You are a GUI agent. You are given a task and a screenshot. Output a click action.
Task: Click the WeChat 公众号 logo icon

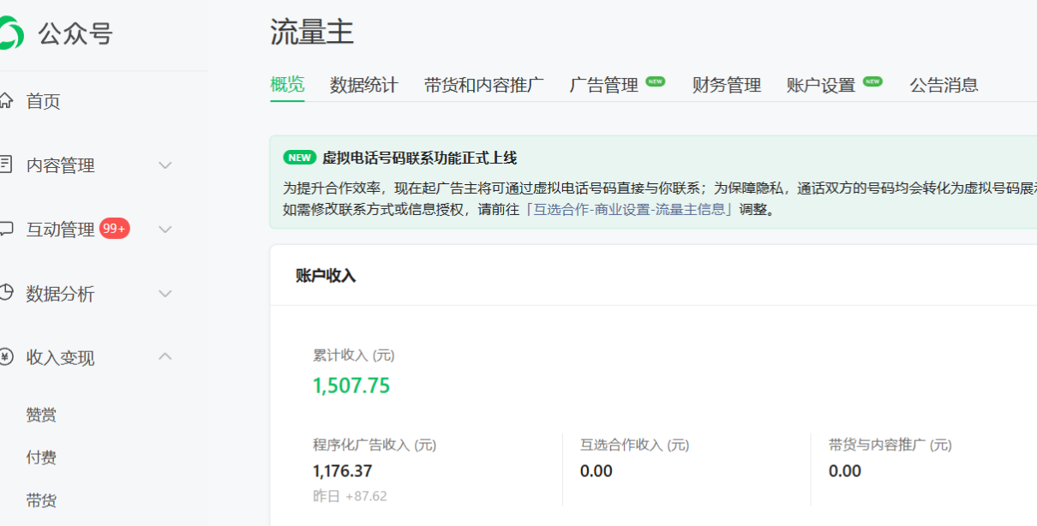(x=10, y=33)
